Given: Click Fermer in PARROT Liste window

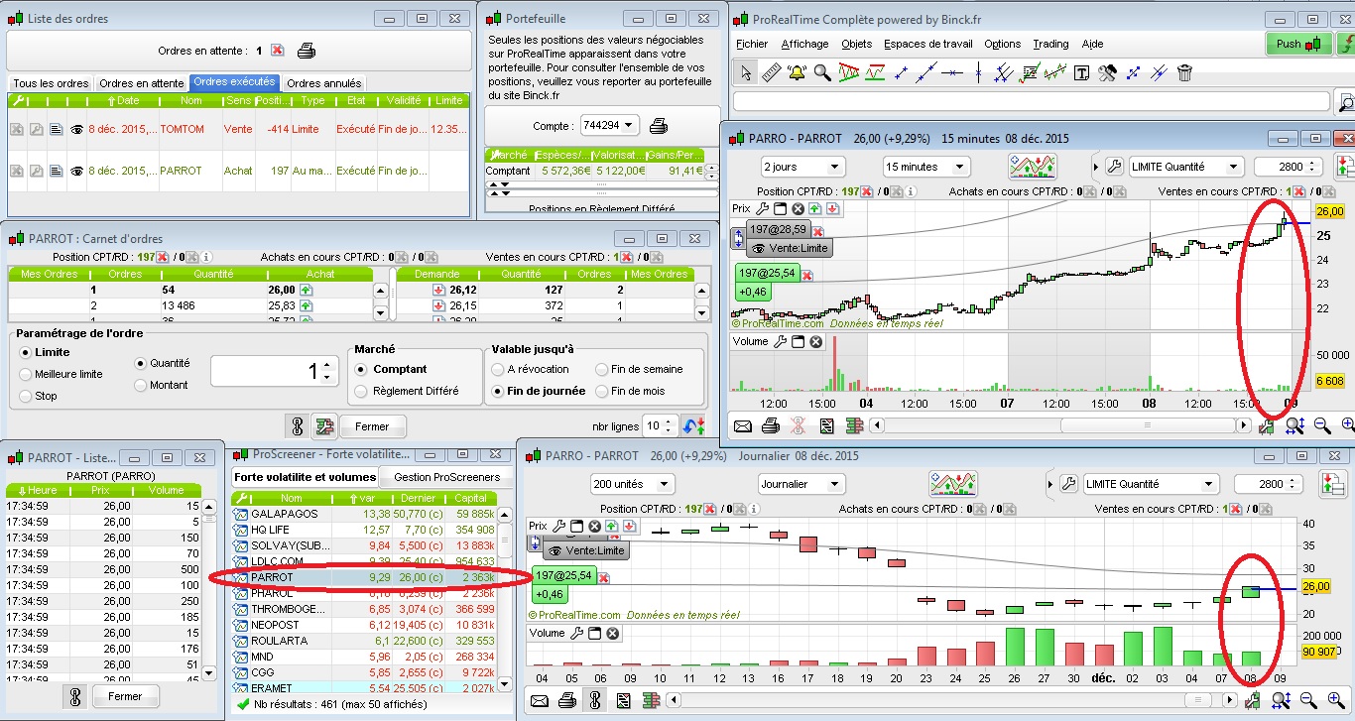Looking at the screenshot, I should tap(125, 696).
